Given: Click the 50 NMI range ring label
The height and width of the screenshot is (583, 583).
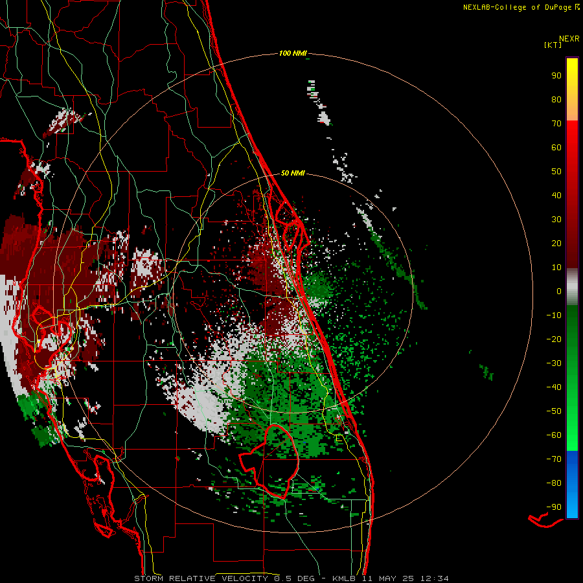Looking at the screenshot, I should click(x=293, y=173).
